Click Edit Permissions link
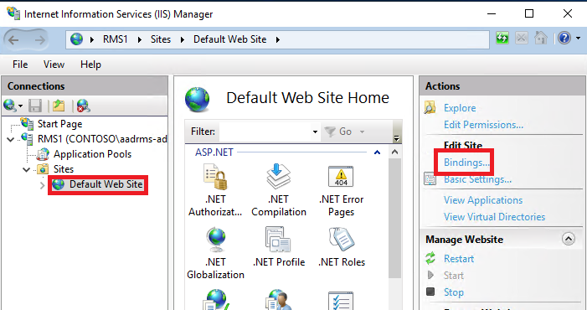 pos(483,125)
